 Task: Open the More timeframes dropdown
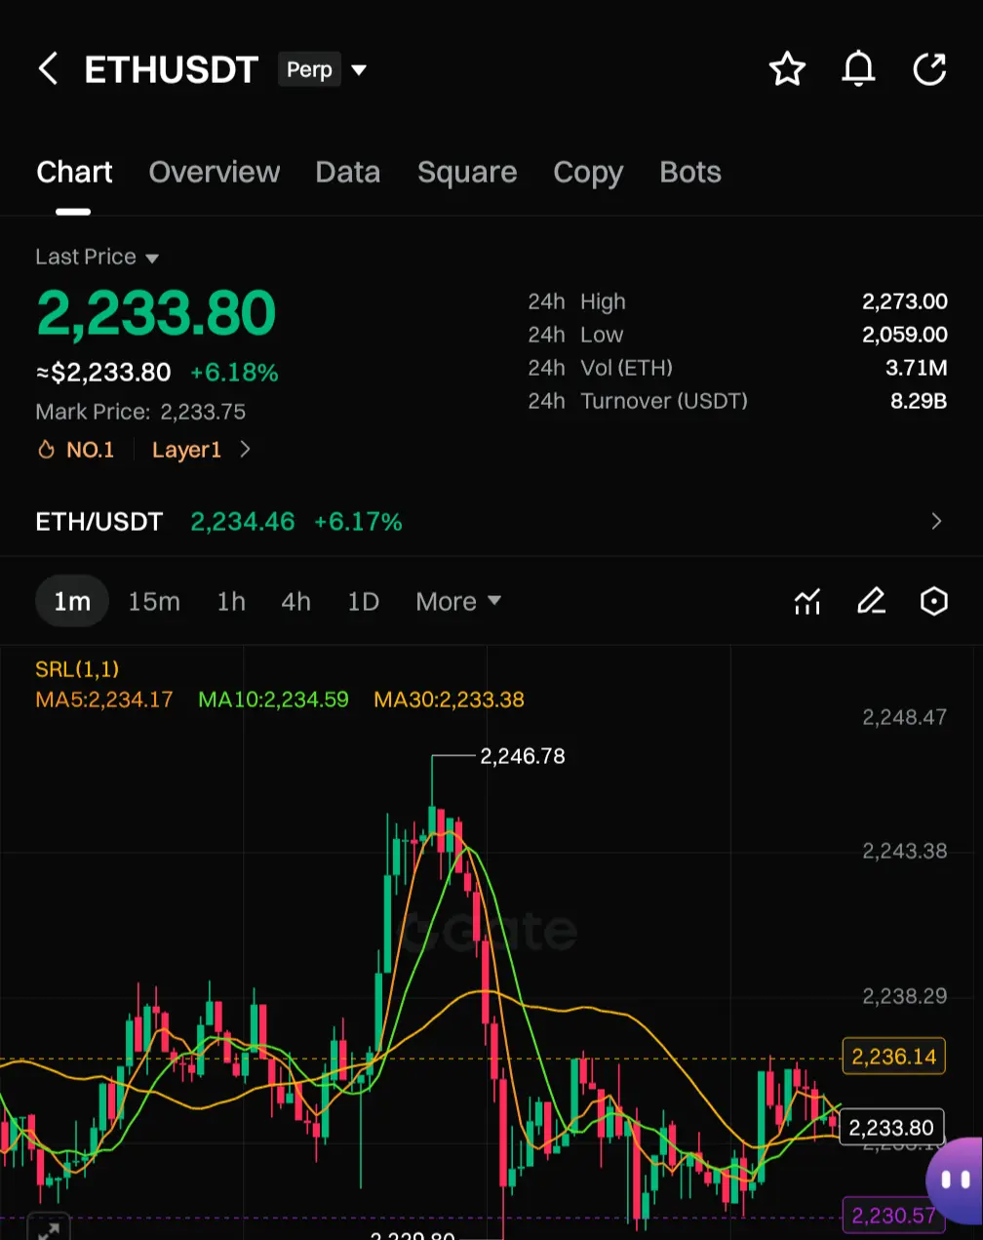point(458,602)
